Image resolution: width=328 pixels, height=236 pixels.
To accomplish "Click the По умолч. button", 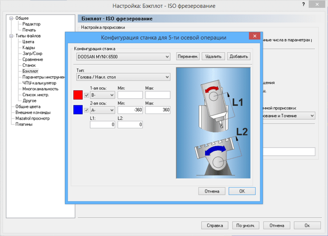I will (246, 225).
